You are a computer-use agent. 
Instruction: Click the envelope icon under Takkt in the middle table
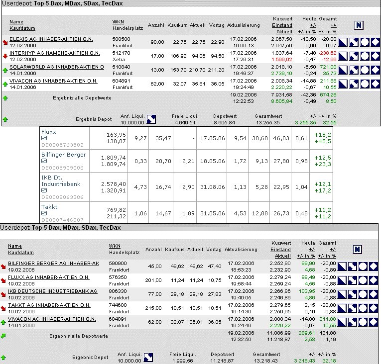tap(44, 213)
